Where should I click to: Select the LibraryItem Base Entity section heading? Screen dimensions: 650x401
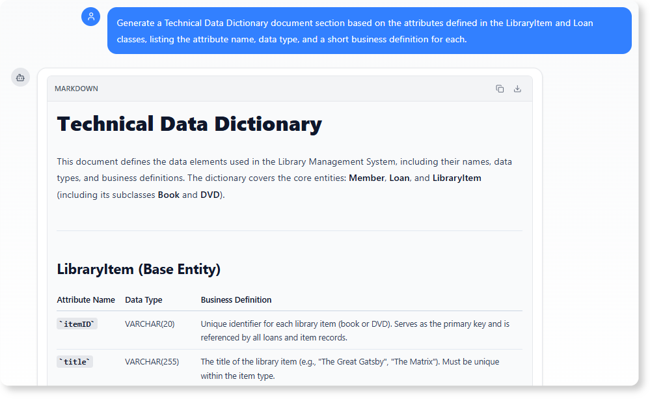(x=139, y=269)
